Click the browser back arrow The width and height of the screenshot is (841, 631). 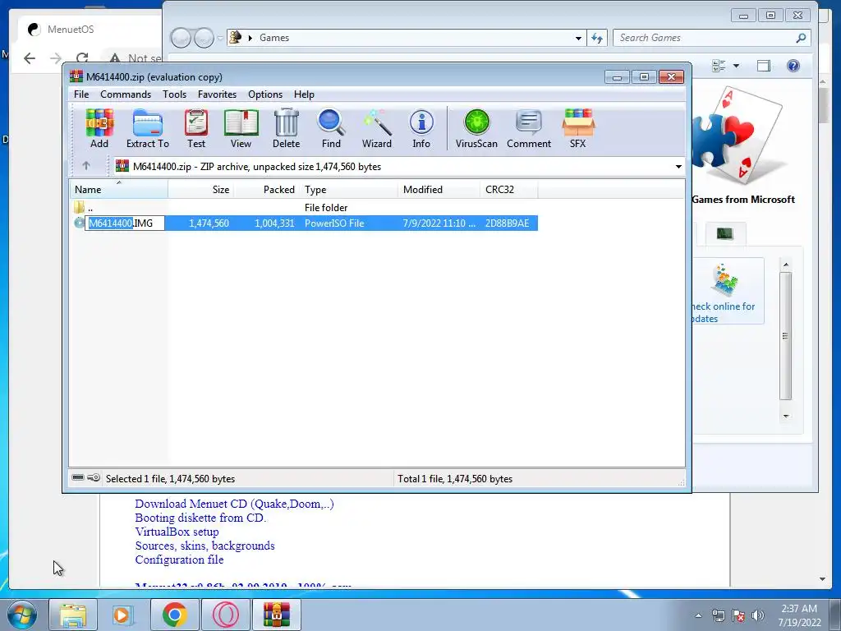[30, 58]
